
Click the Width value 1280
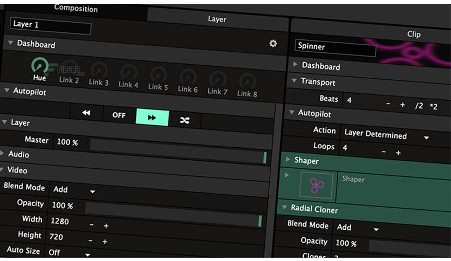click(60, 221)
